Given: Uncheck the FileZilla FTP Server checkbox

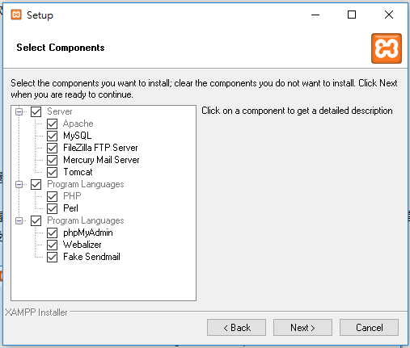Looking at the screenshot, I should [x=52, y=148].
